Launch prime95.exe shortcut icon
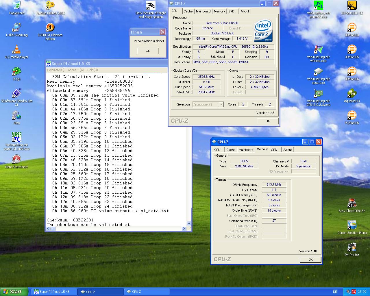This screenshot has width=370, height=296. (318, 6)
